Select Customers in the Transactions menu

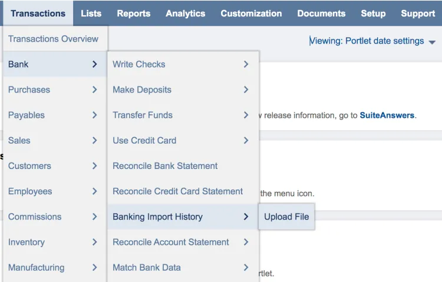click(x=55, y=165)
